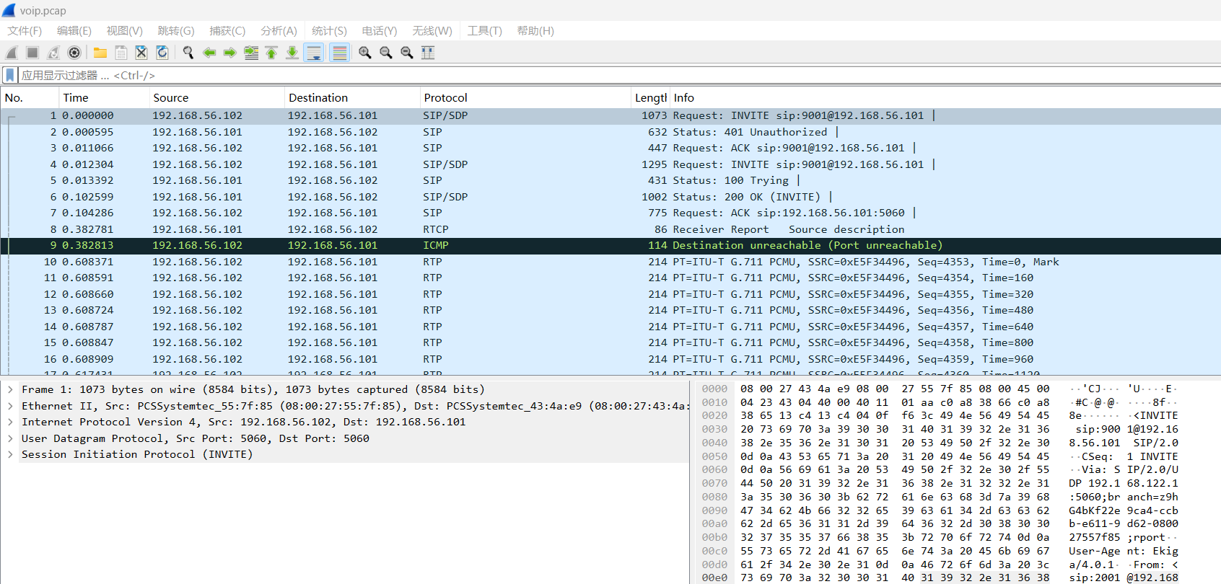1221x584 pixels.
Task: Click the Wireshark logo in title bar
Action: pos(9,10)
